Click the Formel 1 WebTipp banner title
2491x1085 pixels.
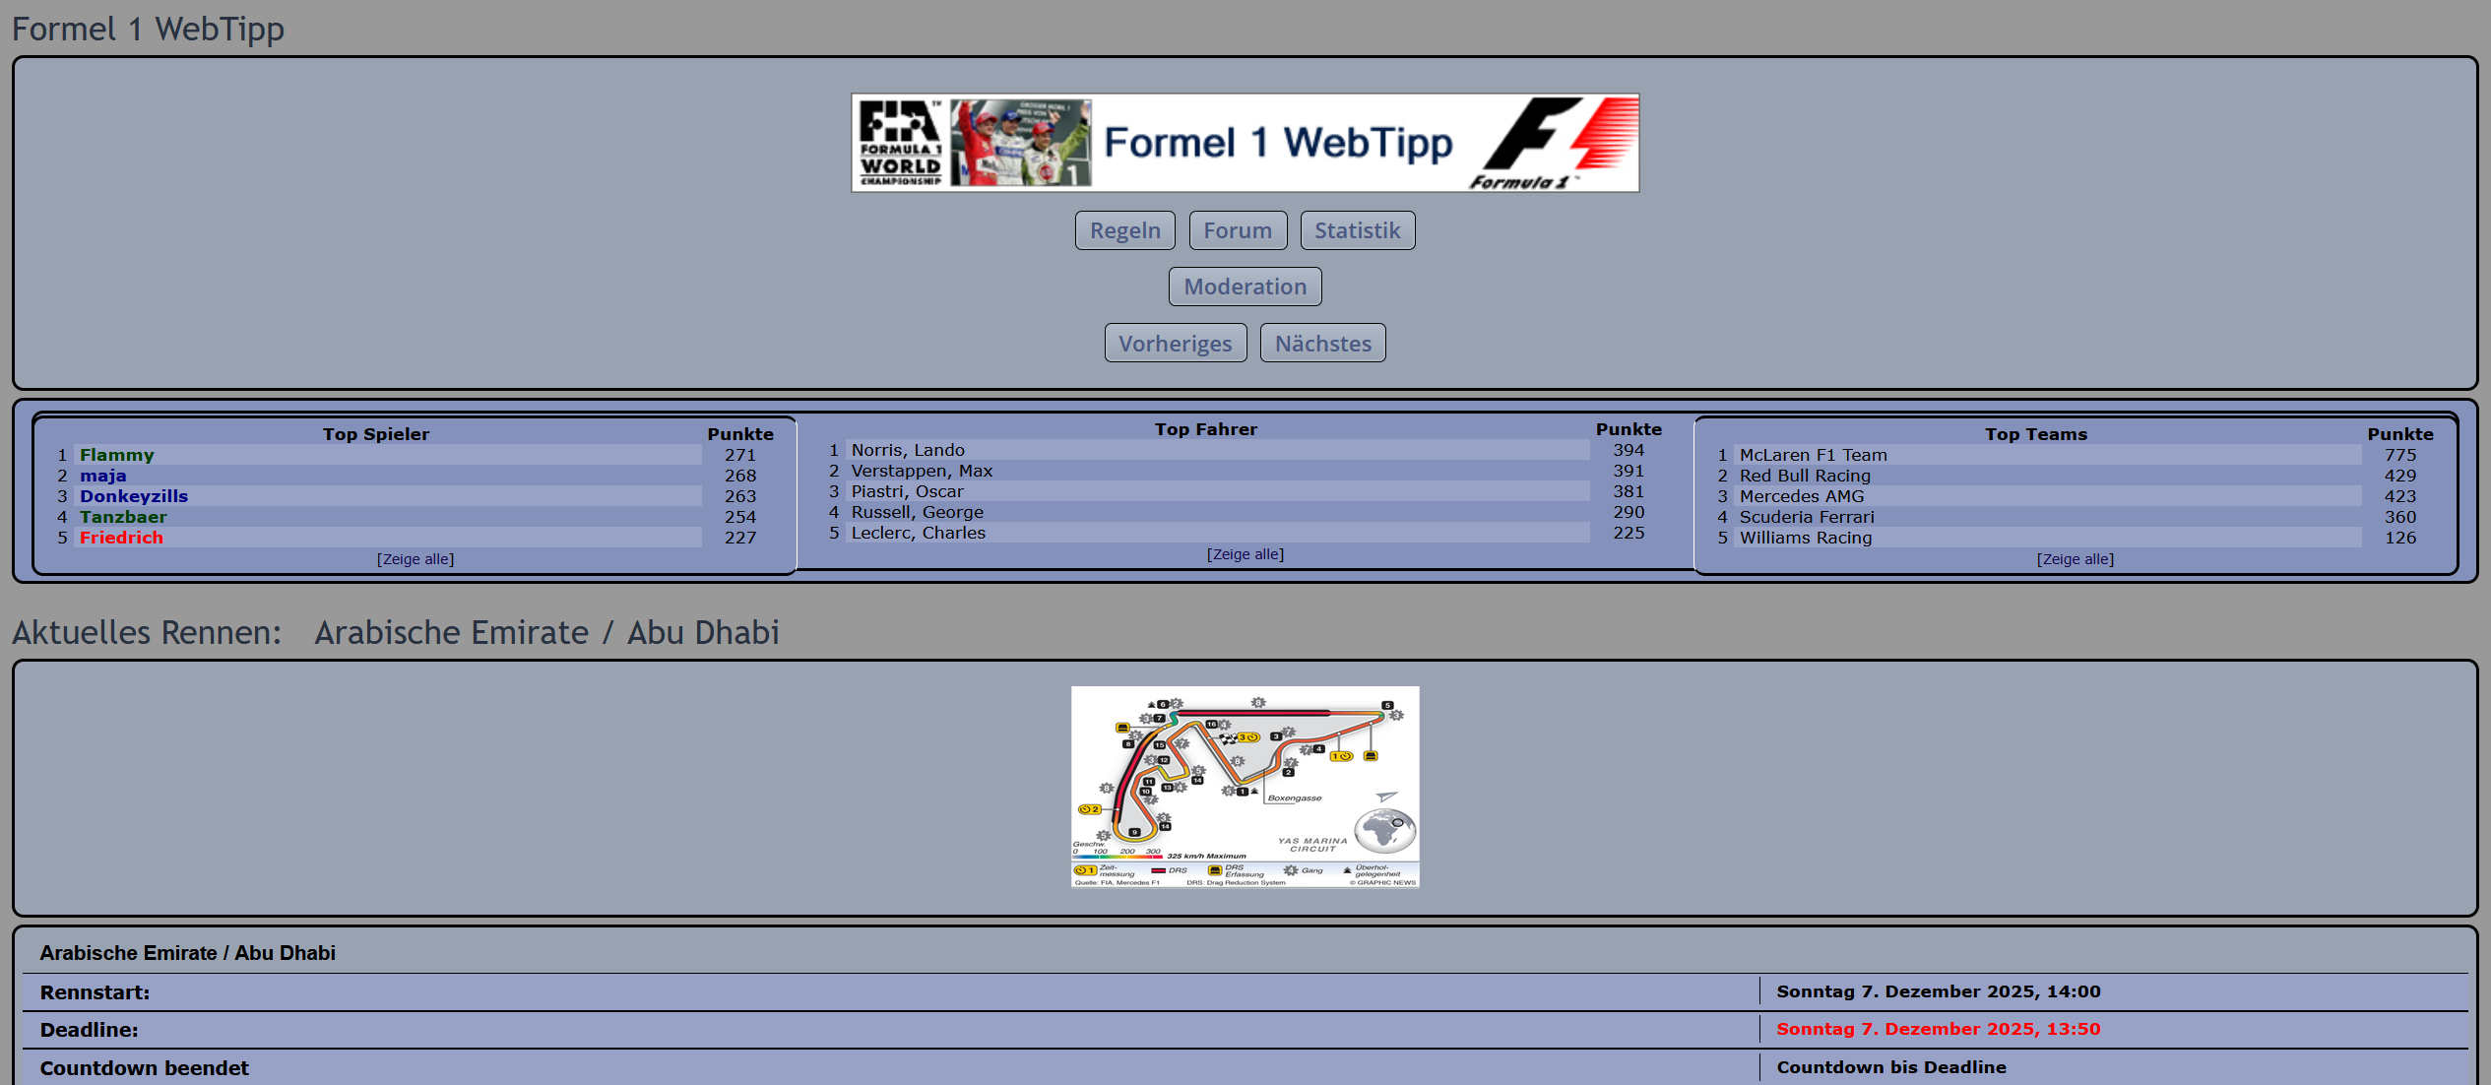coord(1277,144)
